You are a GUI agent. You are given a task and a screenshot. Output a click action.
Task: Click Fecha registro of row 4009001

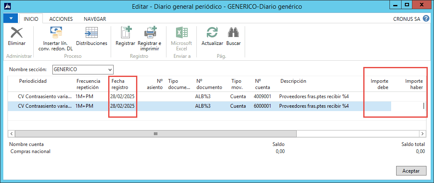(x=123, y=96)
